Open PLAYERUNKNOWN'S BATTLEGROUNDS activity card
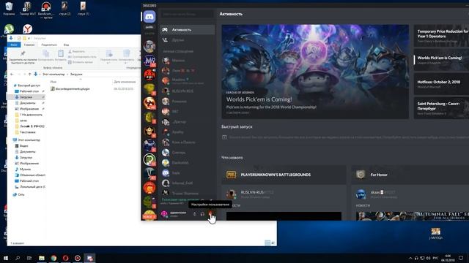Screen dimensions: 469x263 click(x=284, y=175)
